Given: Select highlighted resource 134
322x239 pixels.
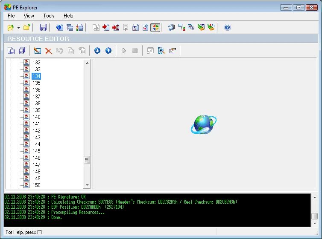Looking at the screenshot, I should tap(36, 76).
